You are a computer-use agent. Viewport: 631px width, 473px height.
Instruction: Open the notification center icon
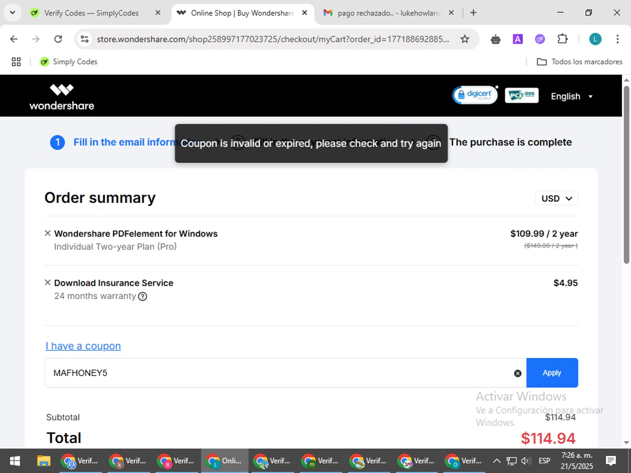[611, 461]
